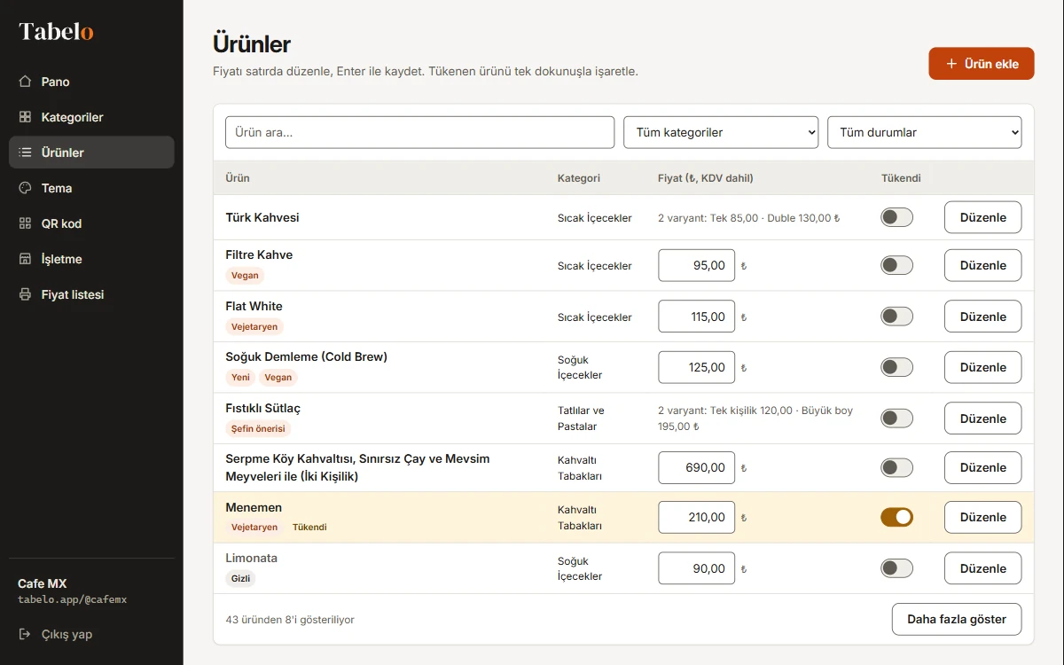Open İşletme via the storefront icon

25,259
